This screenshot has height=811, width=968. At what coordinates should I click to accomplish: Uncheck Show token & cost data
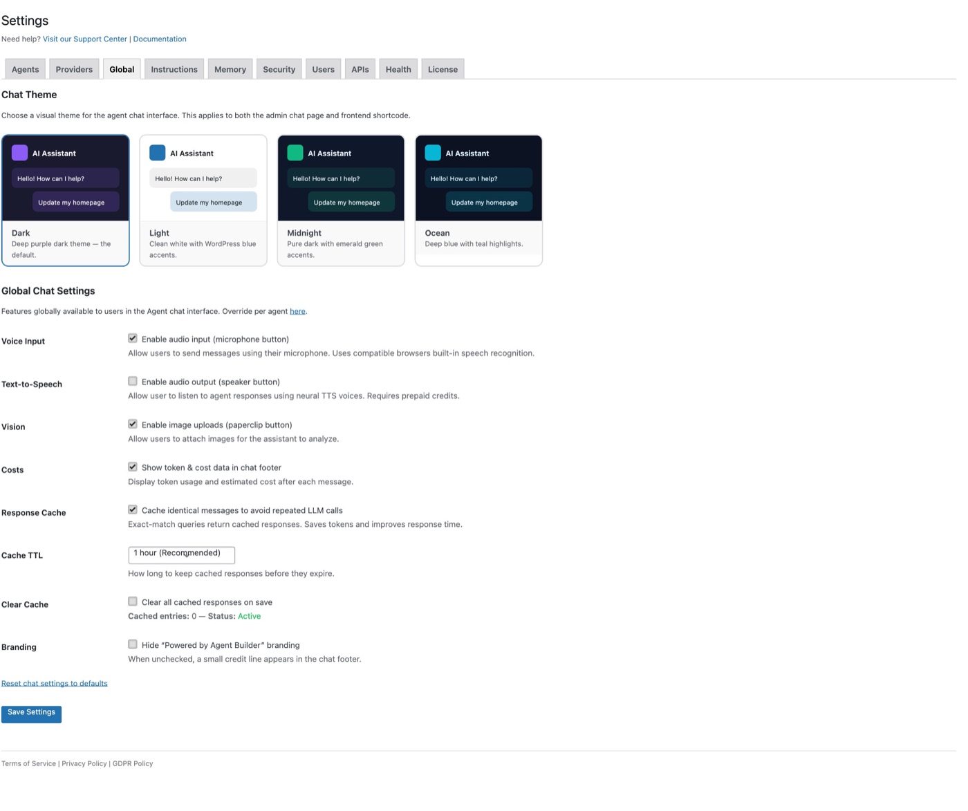pos(133,467)
